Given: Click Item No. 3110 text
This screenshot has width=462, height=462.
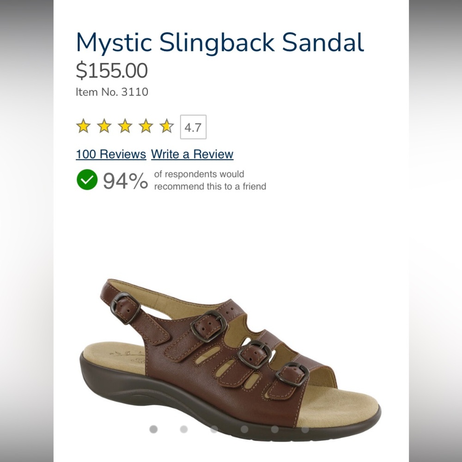Looking at the screenshot, I should (x=112, y=92).
